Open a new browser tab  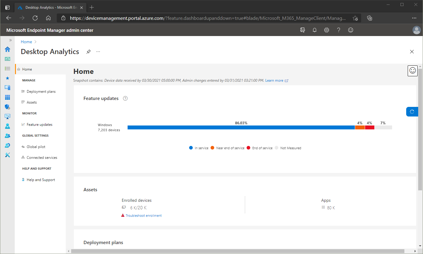pyautogui.click(x=92, y=7)
